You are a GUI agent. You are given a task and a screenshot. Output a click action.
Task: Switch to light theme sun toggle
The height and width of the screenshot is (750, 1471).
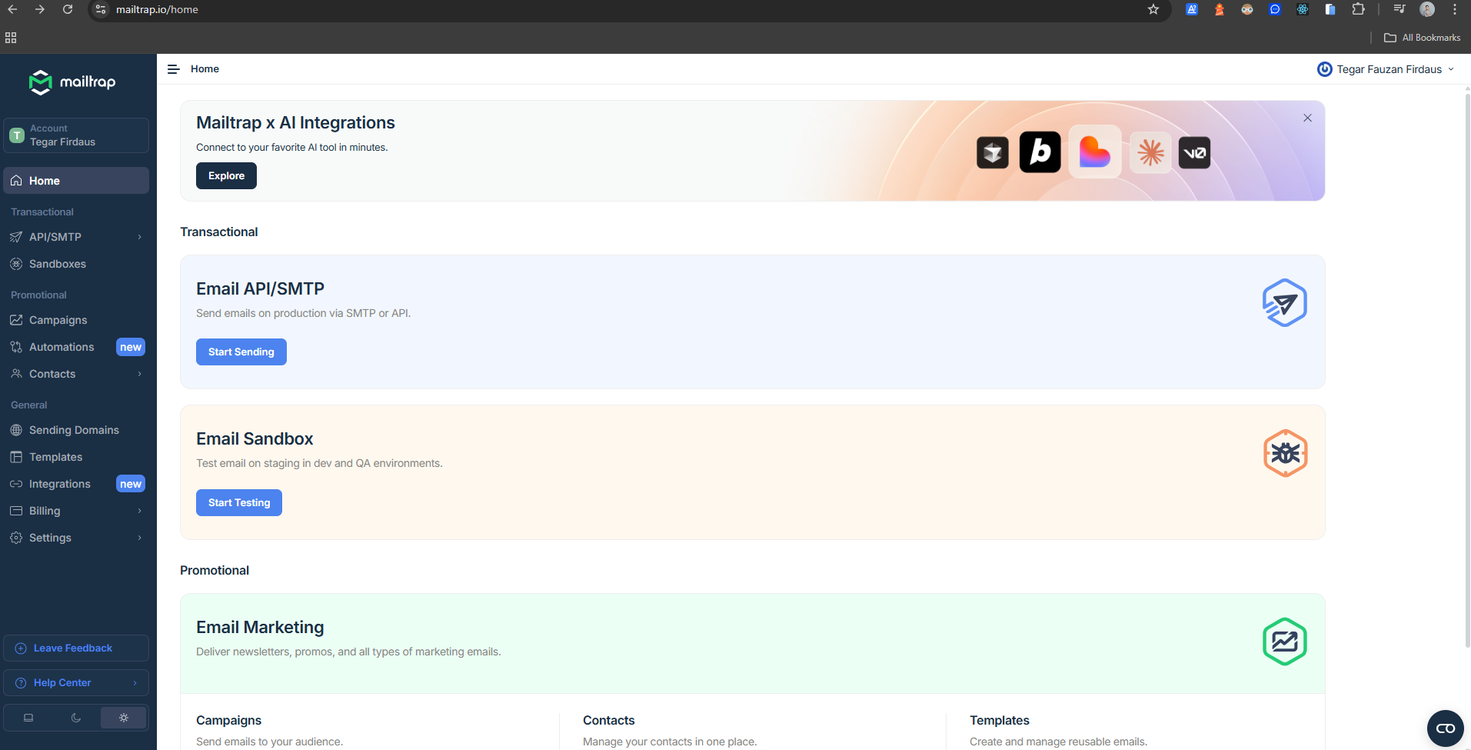click(124, 718)
